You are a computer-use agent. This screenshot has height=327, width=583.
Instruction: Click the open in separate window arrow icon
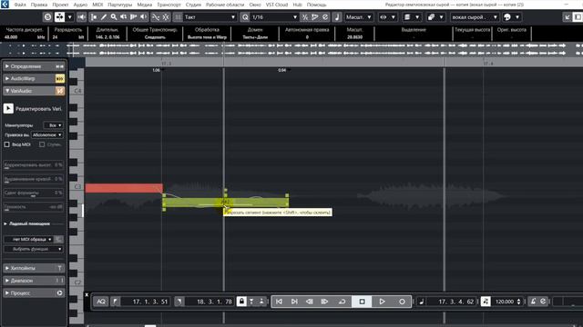coord(568,17)
